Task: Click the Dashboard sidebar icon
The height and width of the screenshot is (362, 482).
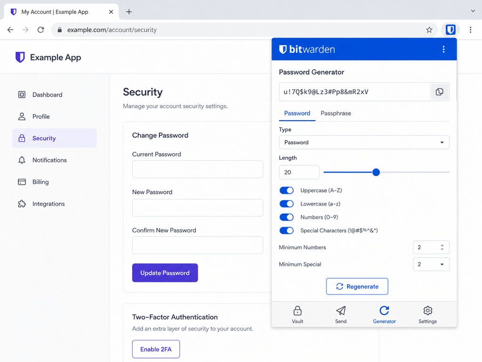Action: pos(22,94)
